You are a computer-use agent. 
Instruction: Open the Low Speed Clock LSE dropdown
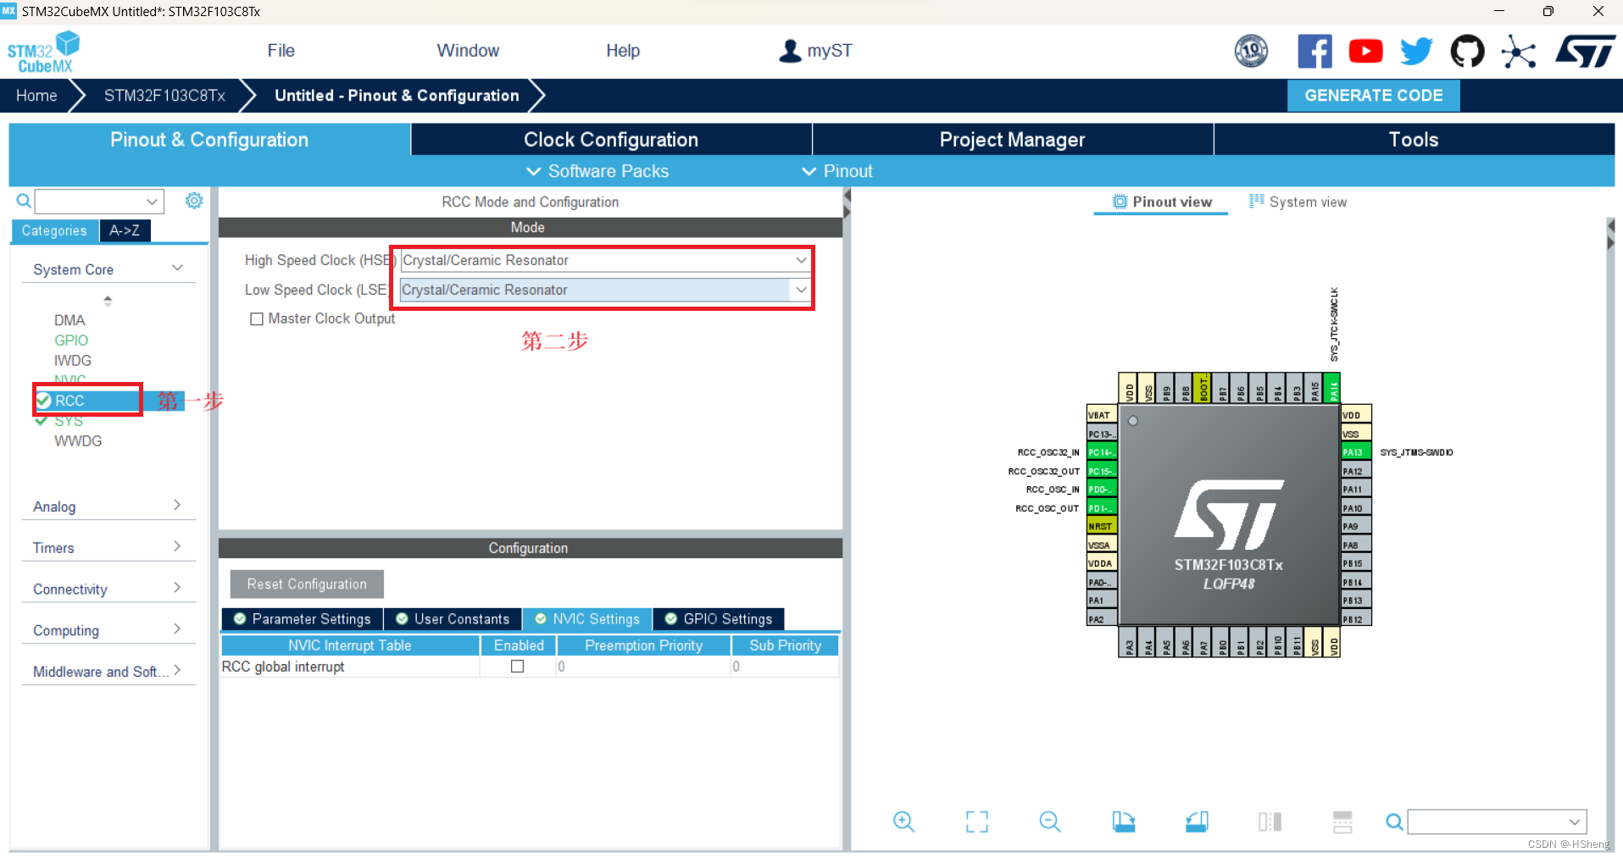pos(799,290)
